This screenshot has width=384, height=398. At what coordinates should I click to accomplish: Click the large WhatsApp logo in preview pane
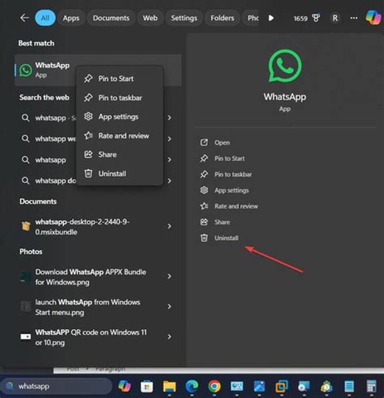click(285, 66)
